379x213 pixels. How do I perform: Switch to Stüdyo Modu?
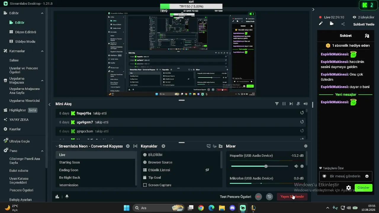[x=22, y=42]
